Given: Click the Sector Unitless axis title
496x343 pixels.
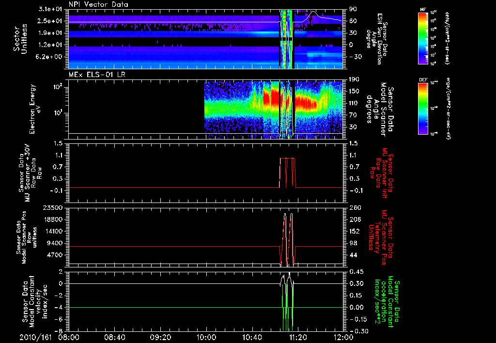Looking at the screenshot, I should pos(20,39).
